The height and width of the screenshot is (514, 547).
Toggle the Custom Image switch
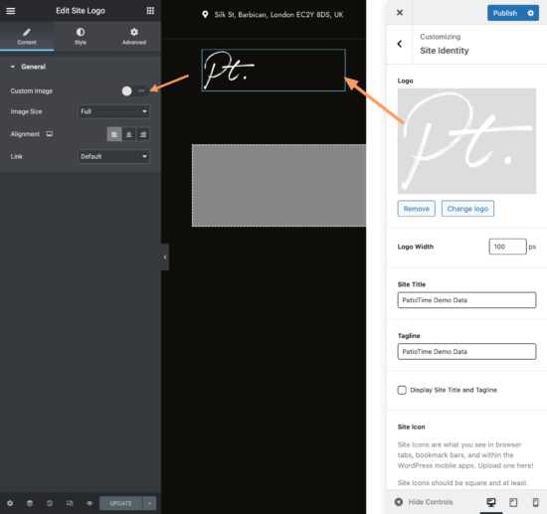point(135,91)
